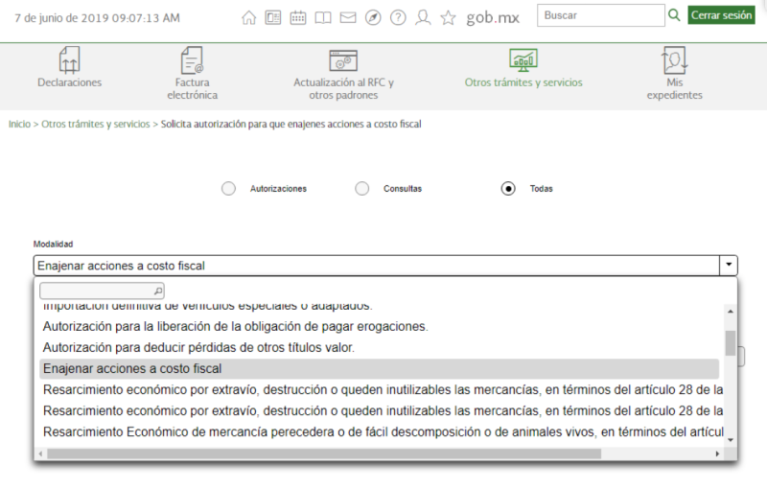Open the mail envelope icon
The width and height of the screenshot is (767, 489).
point(348,18)
